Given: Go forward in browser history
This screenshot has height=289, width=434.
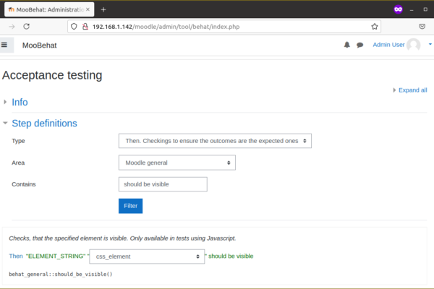Looking at the screenshot, I should 12,27.
